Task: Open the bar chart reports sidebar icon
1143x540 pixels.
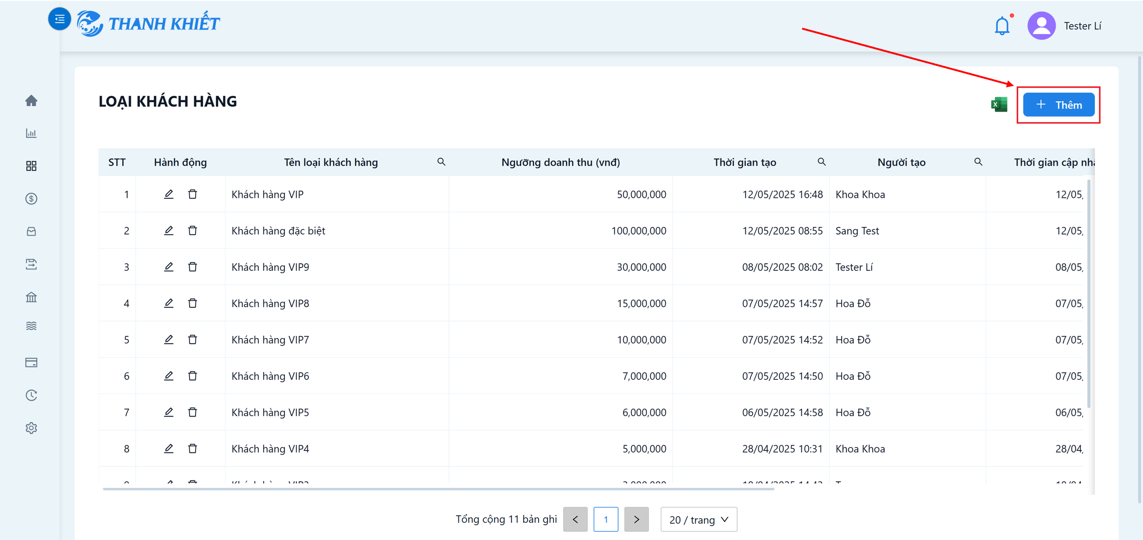Action: 31,133
